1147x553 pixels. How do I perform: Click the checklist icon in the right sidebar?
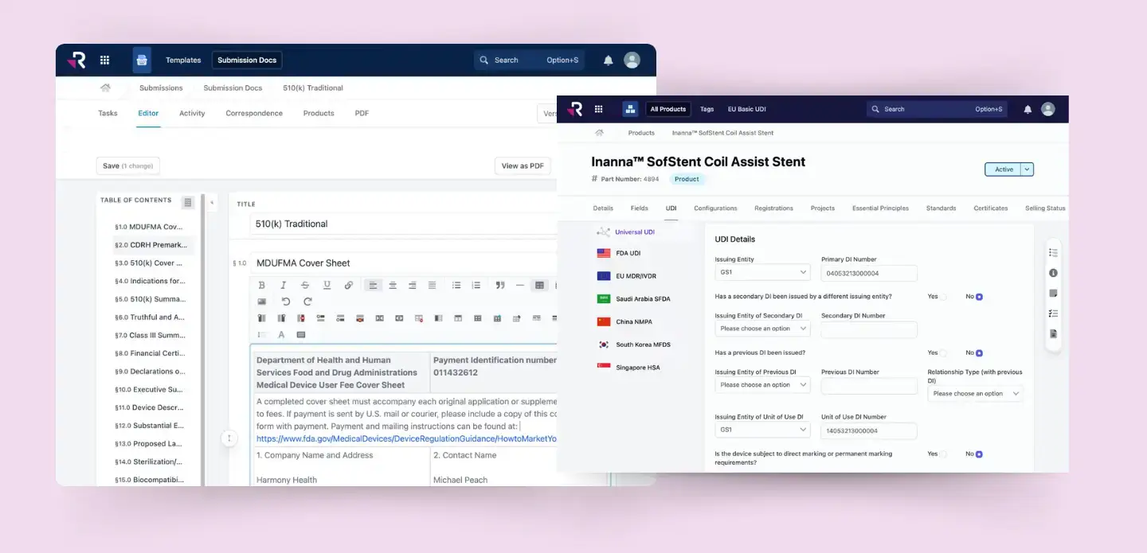click(x=1053, y=313)
